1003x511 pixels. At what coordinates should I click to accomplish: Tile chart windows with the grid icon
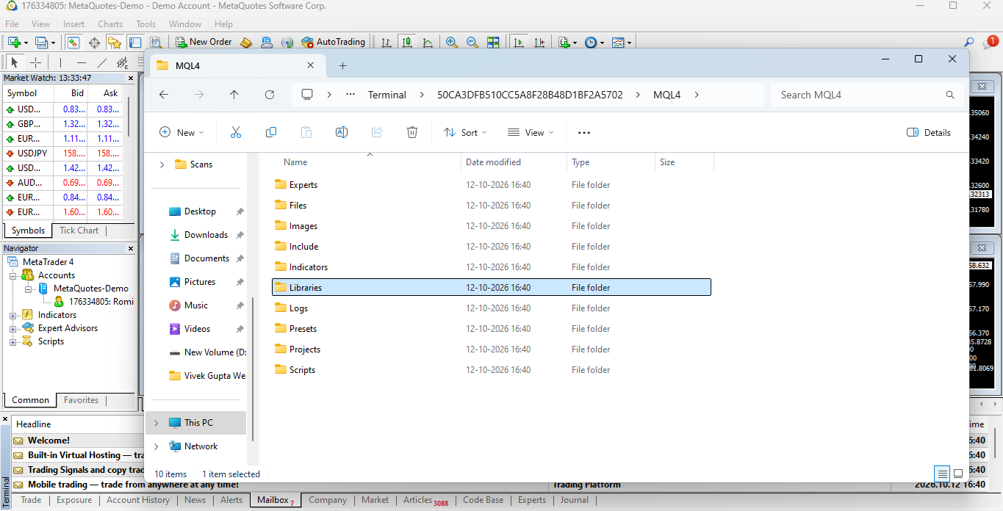tap(493, 43)
